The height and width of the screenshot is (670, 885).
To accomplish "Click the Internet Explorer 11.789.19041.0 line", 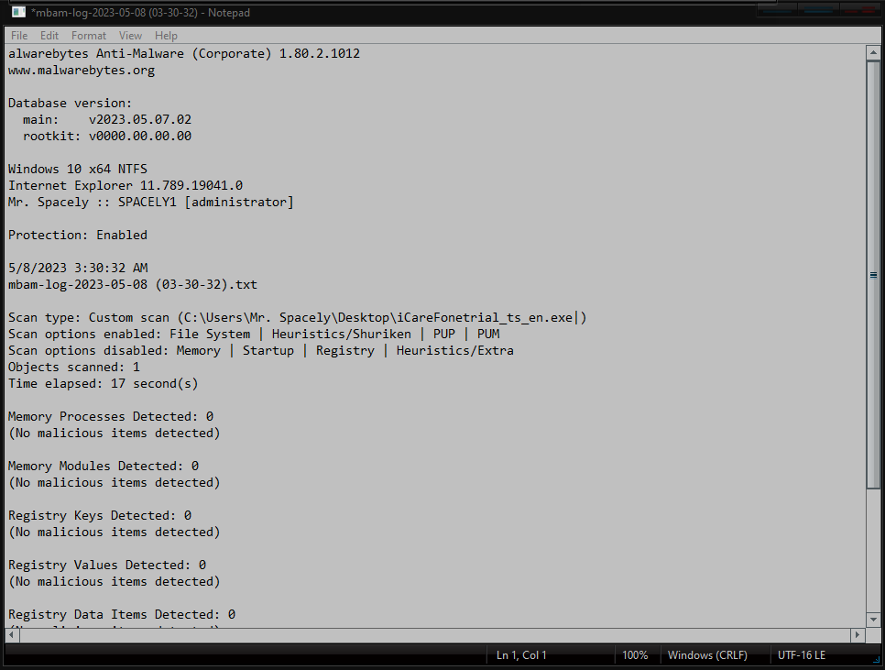I will coord(126,186).
